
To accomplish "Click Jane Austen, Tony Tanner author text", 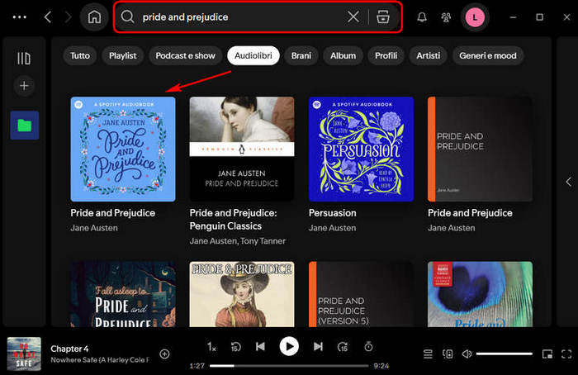I will (238, 241).
